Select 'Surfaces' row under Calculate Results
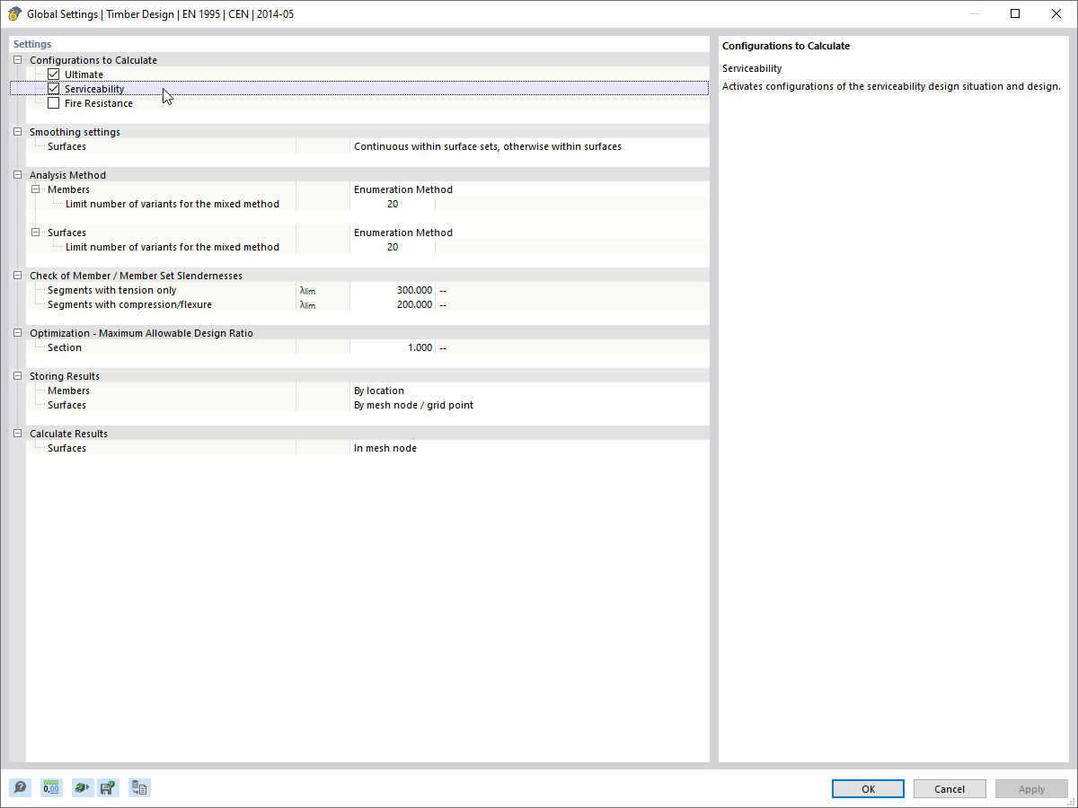The height and width of the screenshot is (808, 1078). click(x=66, y=448)
